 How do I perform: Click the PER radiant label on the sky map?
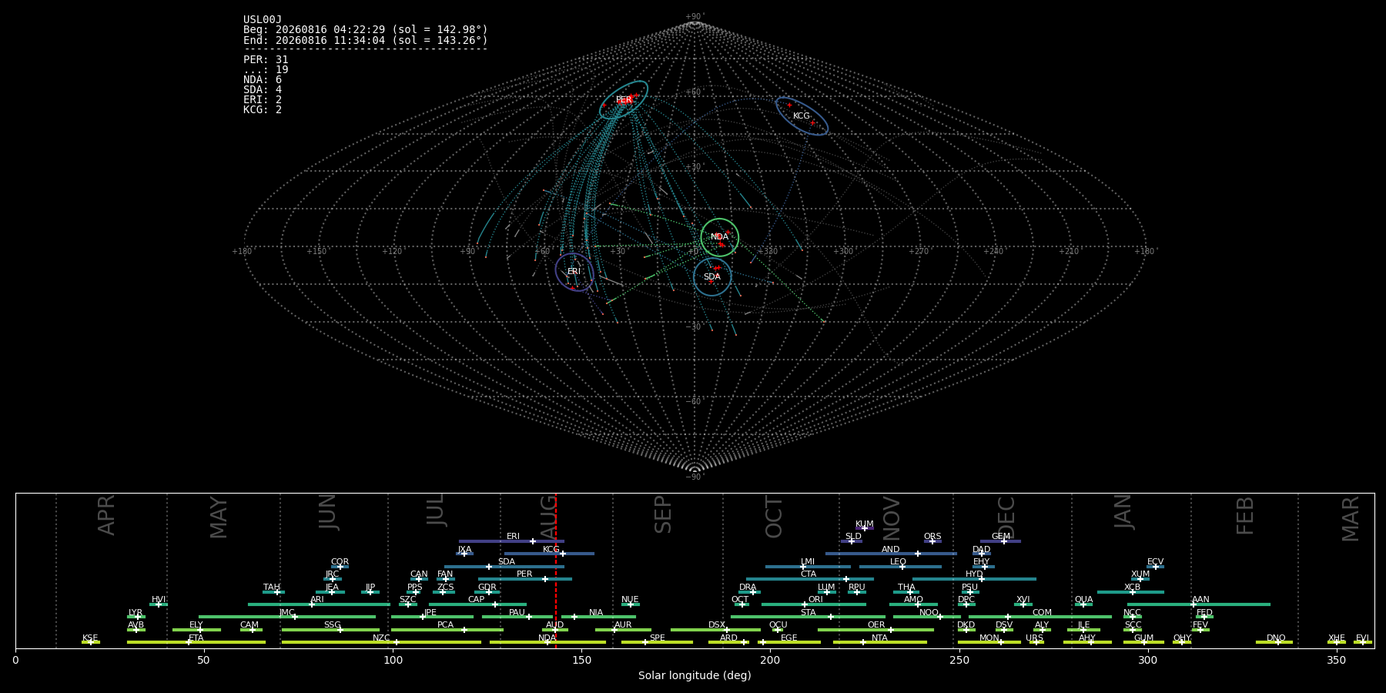click(624, 100)
